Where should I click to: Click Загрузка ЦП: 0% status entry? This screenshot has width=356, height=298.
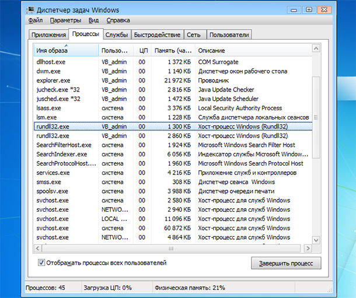107,288
